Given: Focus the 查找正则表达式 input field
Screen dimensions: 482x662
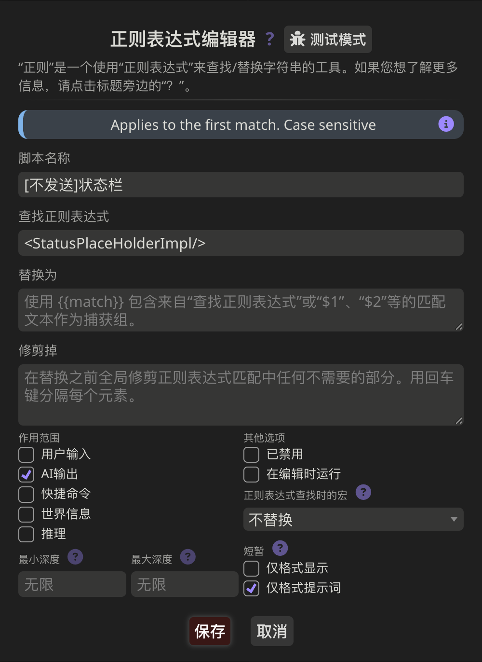Looking at the screenshot, I should click(x=241, y=243).
